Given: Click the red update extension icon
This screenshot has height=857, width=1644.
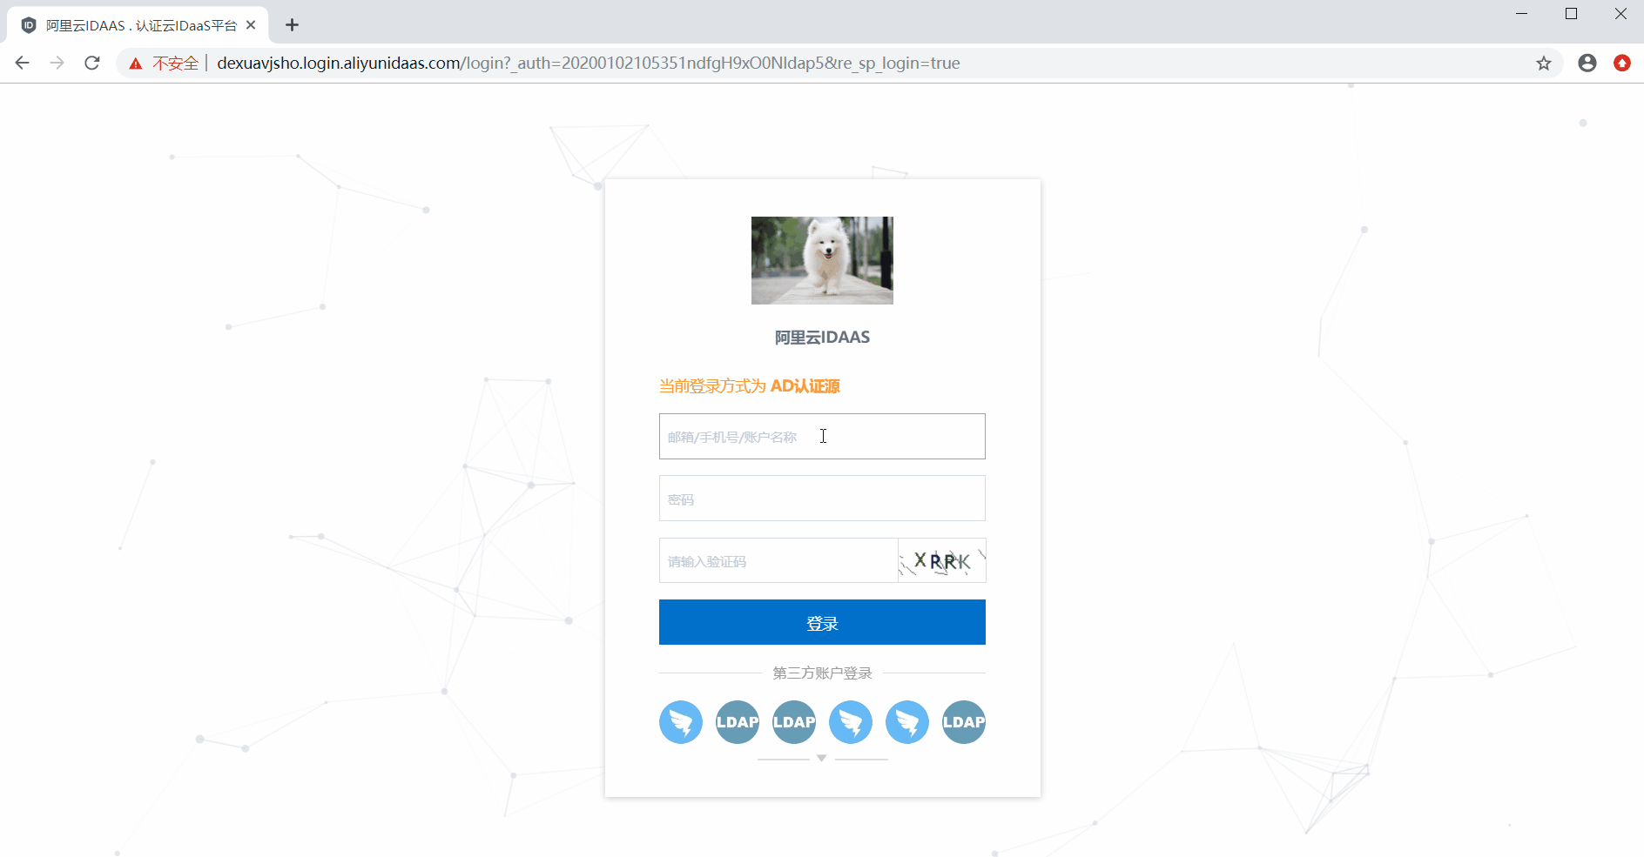Looking at the screenshot, I should pyautogui.click(x=1622, y=63).
